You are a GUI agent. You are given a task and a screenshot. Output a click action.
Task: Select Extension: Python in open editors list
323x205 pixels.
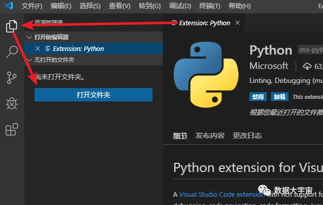tap(94, 48)
